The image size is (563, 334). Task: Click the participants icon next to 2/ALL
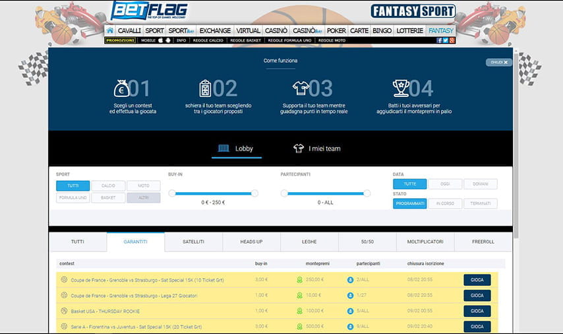[x=350, y=280]
